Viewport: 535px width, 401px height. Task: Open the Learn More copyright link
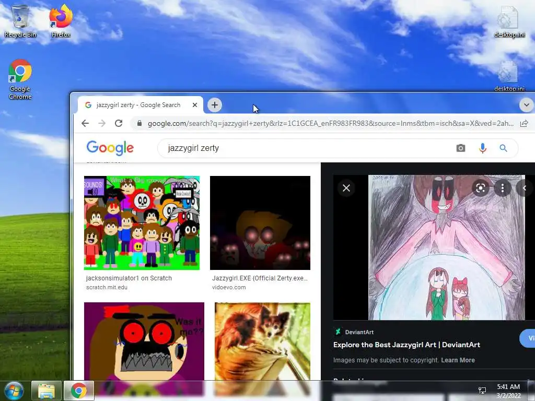[458, 360]
